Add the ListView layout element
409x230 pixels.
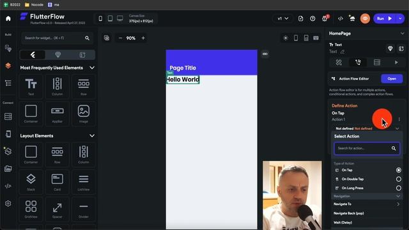84,181
